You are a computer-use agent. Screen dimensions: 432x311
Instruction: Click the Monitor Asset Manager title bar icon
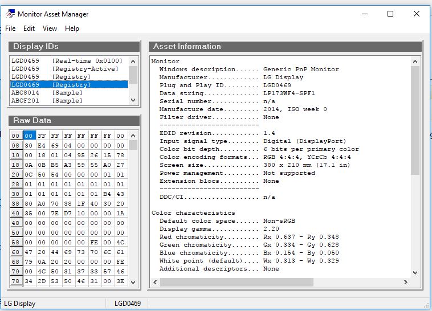(x=10, y=14)
